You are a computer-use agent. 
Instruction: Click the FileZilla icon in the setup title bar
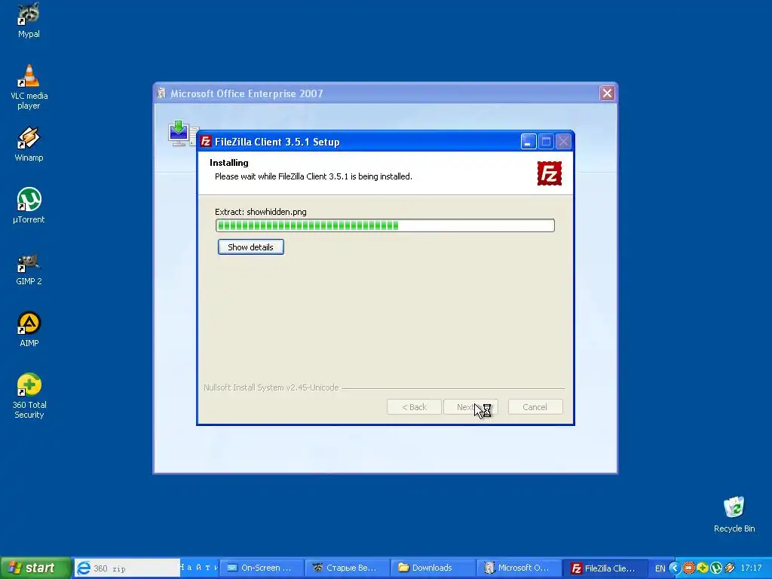click(206, 142)
